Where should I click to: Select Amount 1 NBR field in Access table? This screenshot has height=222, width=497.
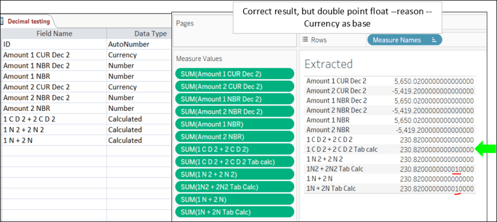(54, 76)
